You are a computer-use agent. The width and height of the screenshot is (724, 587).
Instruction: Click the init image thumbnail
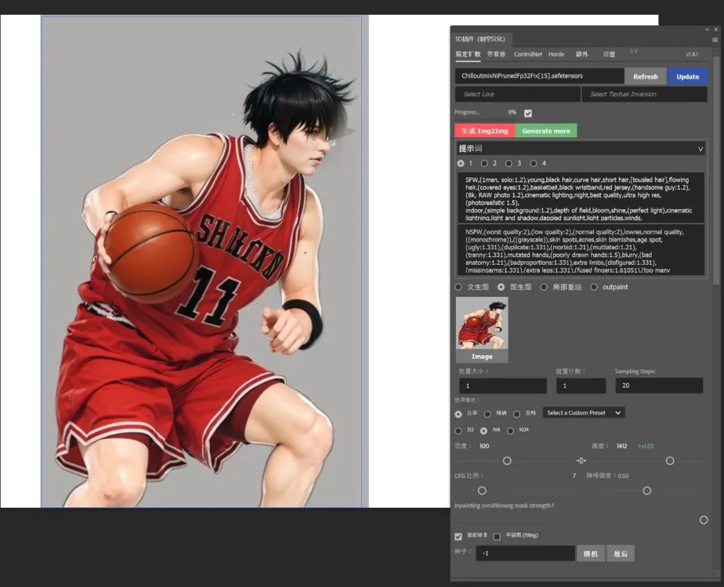(482, 323)
